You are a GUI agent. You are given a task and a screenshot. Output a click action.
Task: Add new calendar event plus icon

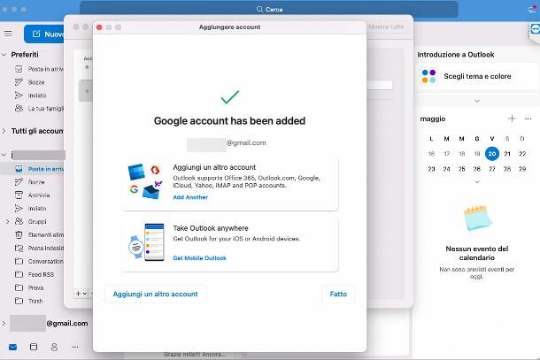coord(512,119)
